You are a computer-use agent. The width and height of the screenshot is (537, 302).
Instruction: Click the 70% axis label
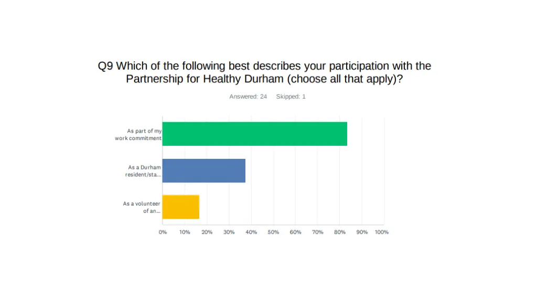pos(317,232)
